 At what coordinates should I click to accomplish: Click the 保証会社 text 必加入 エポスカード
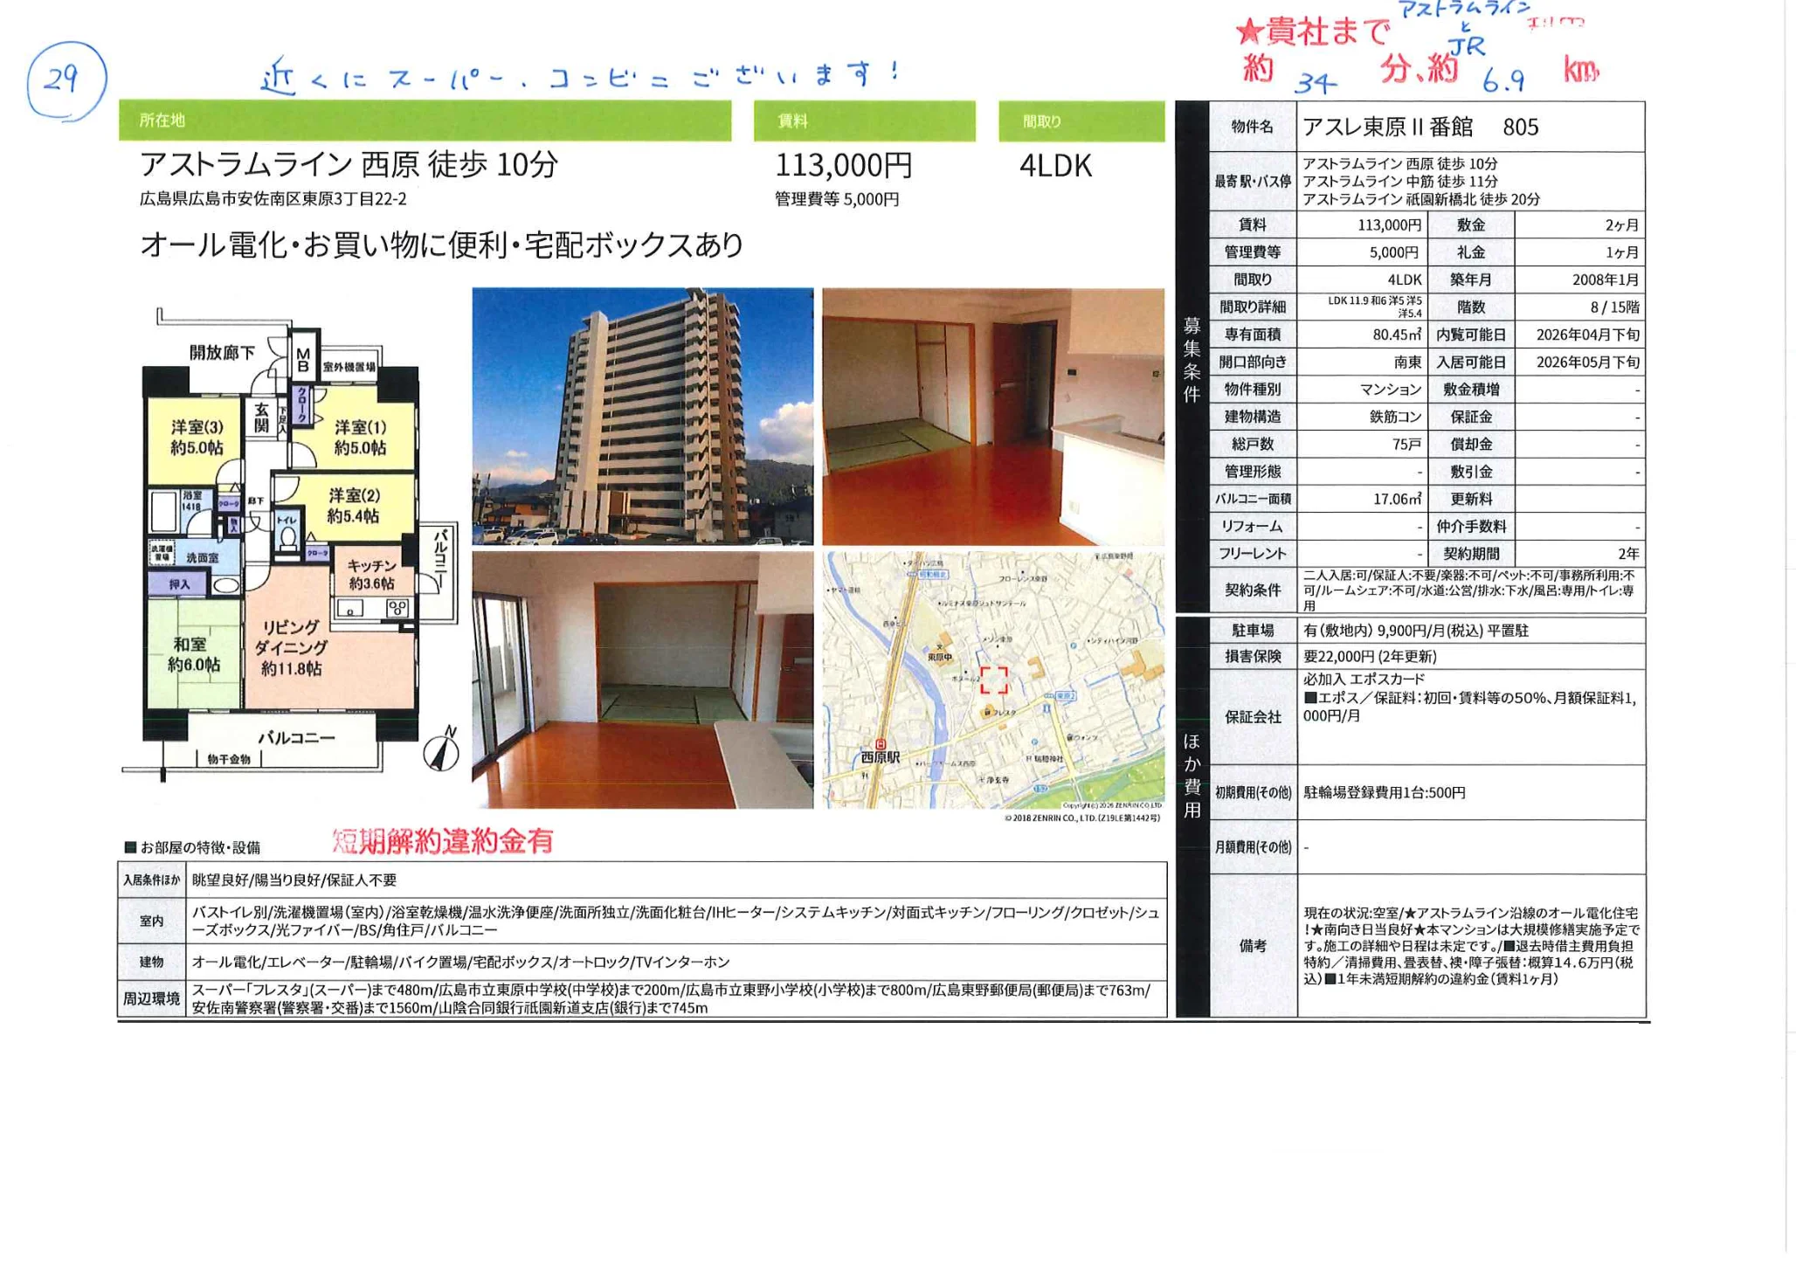[1364, 680]
